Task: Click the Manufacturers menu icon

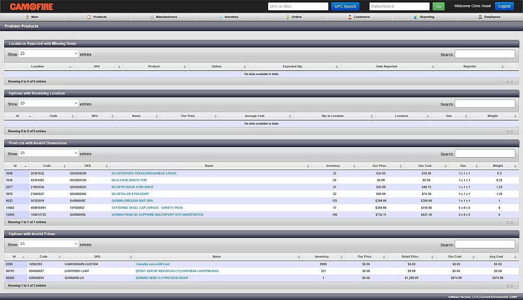Action: tap(152, 17)
